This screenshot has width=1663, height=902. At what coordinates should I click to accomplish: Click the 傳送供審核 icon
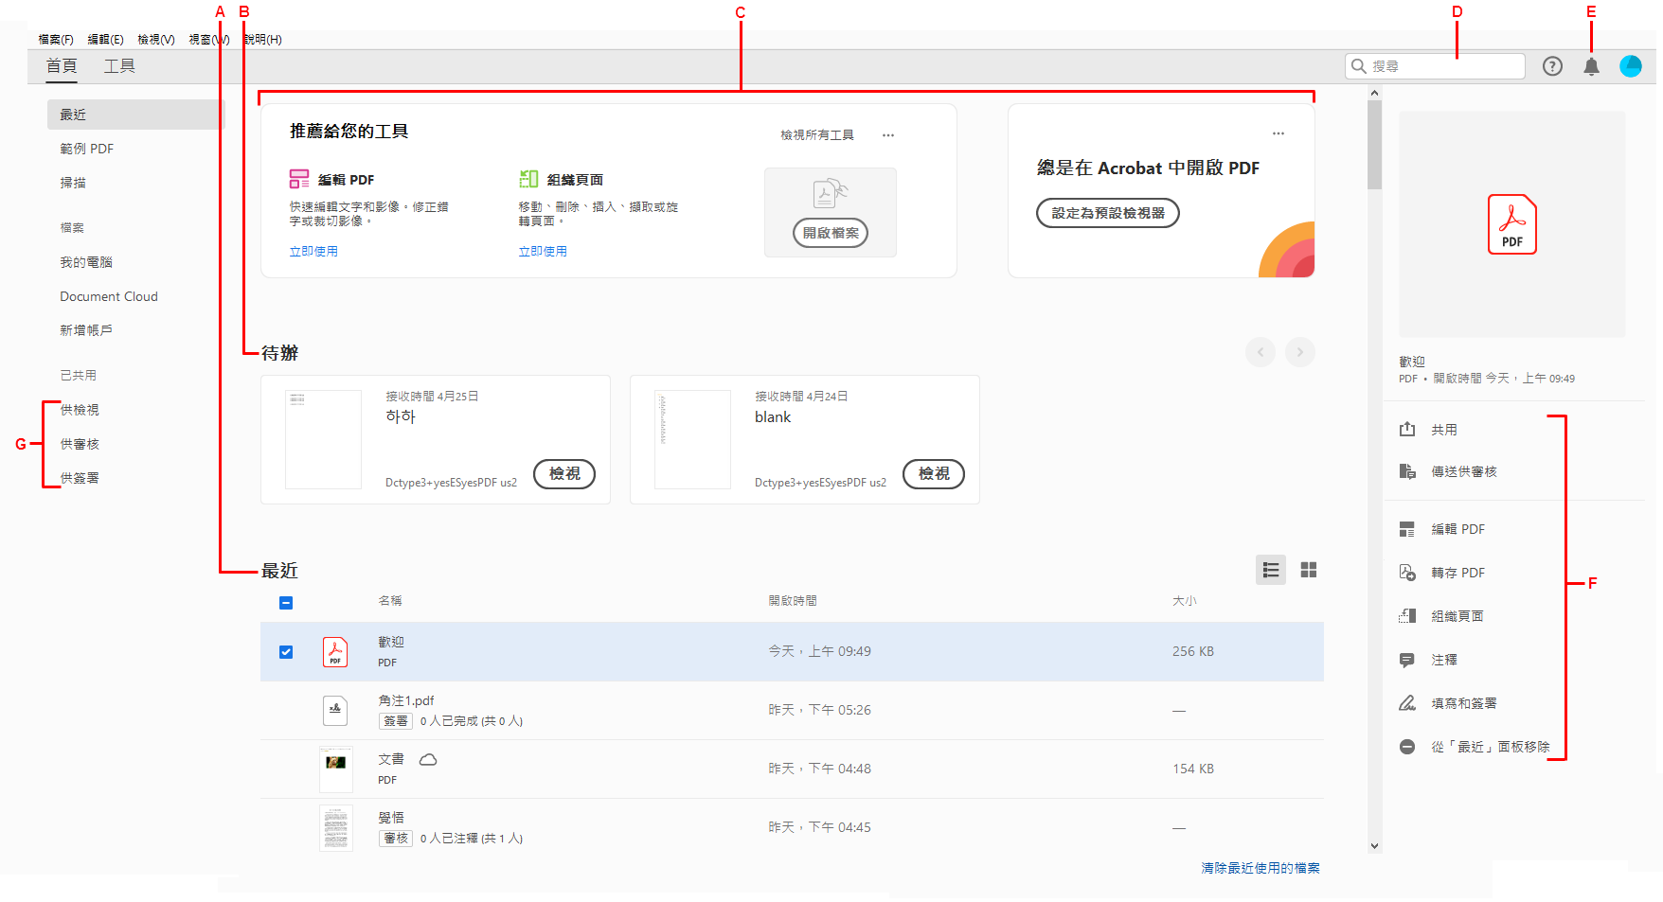(x=1407, y=471)
